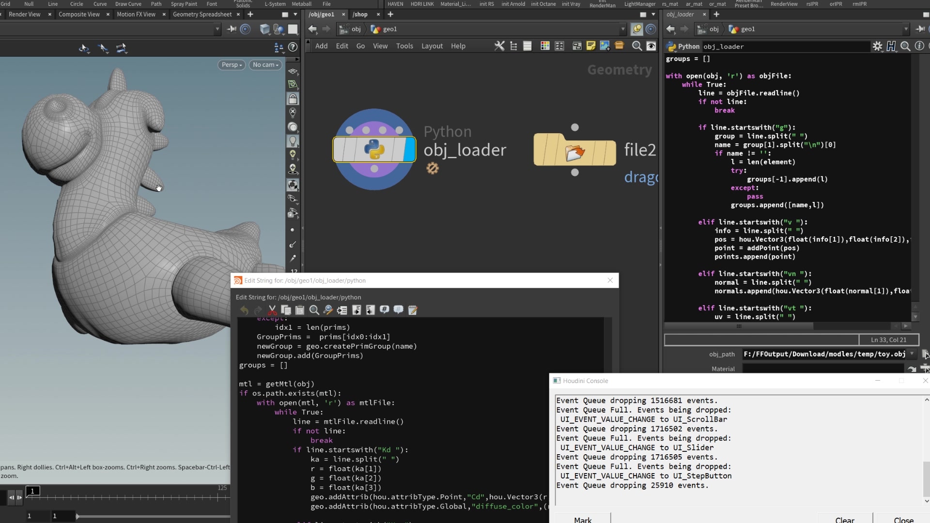
Task: Click the background image icon in network toolbar
Action: click(605, 46)
